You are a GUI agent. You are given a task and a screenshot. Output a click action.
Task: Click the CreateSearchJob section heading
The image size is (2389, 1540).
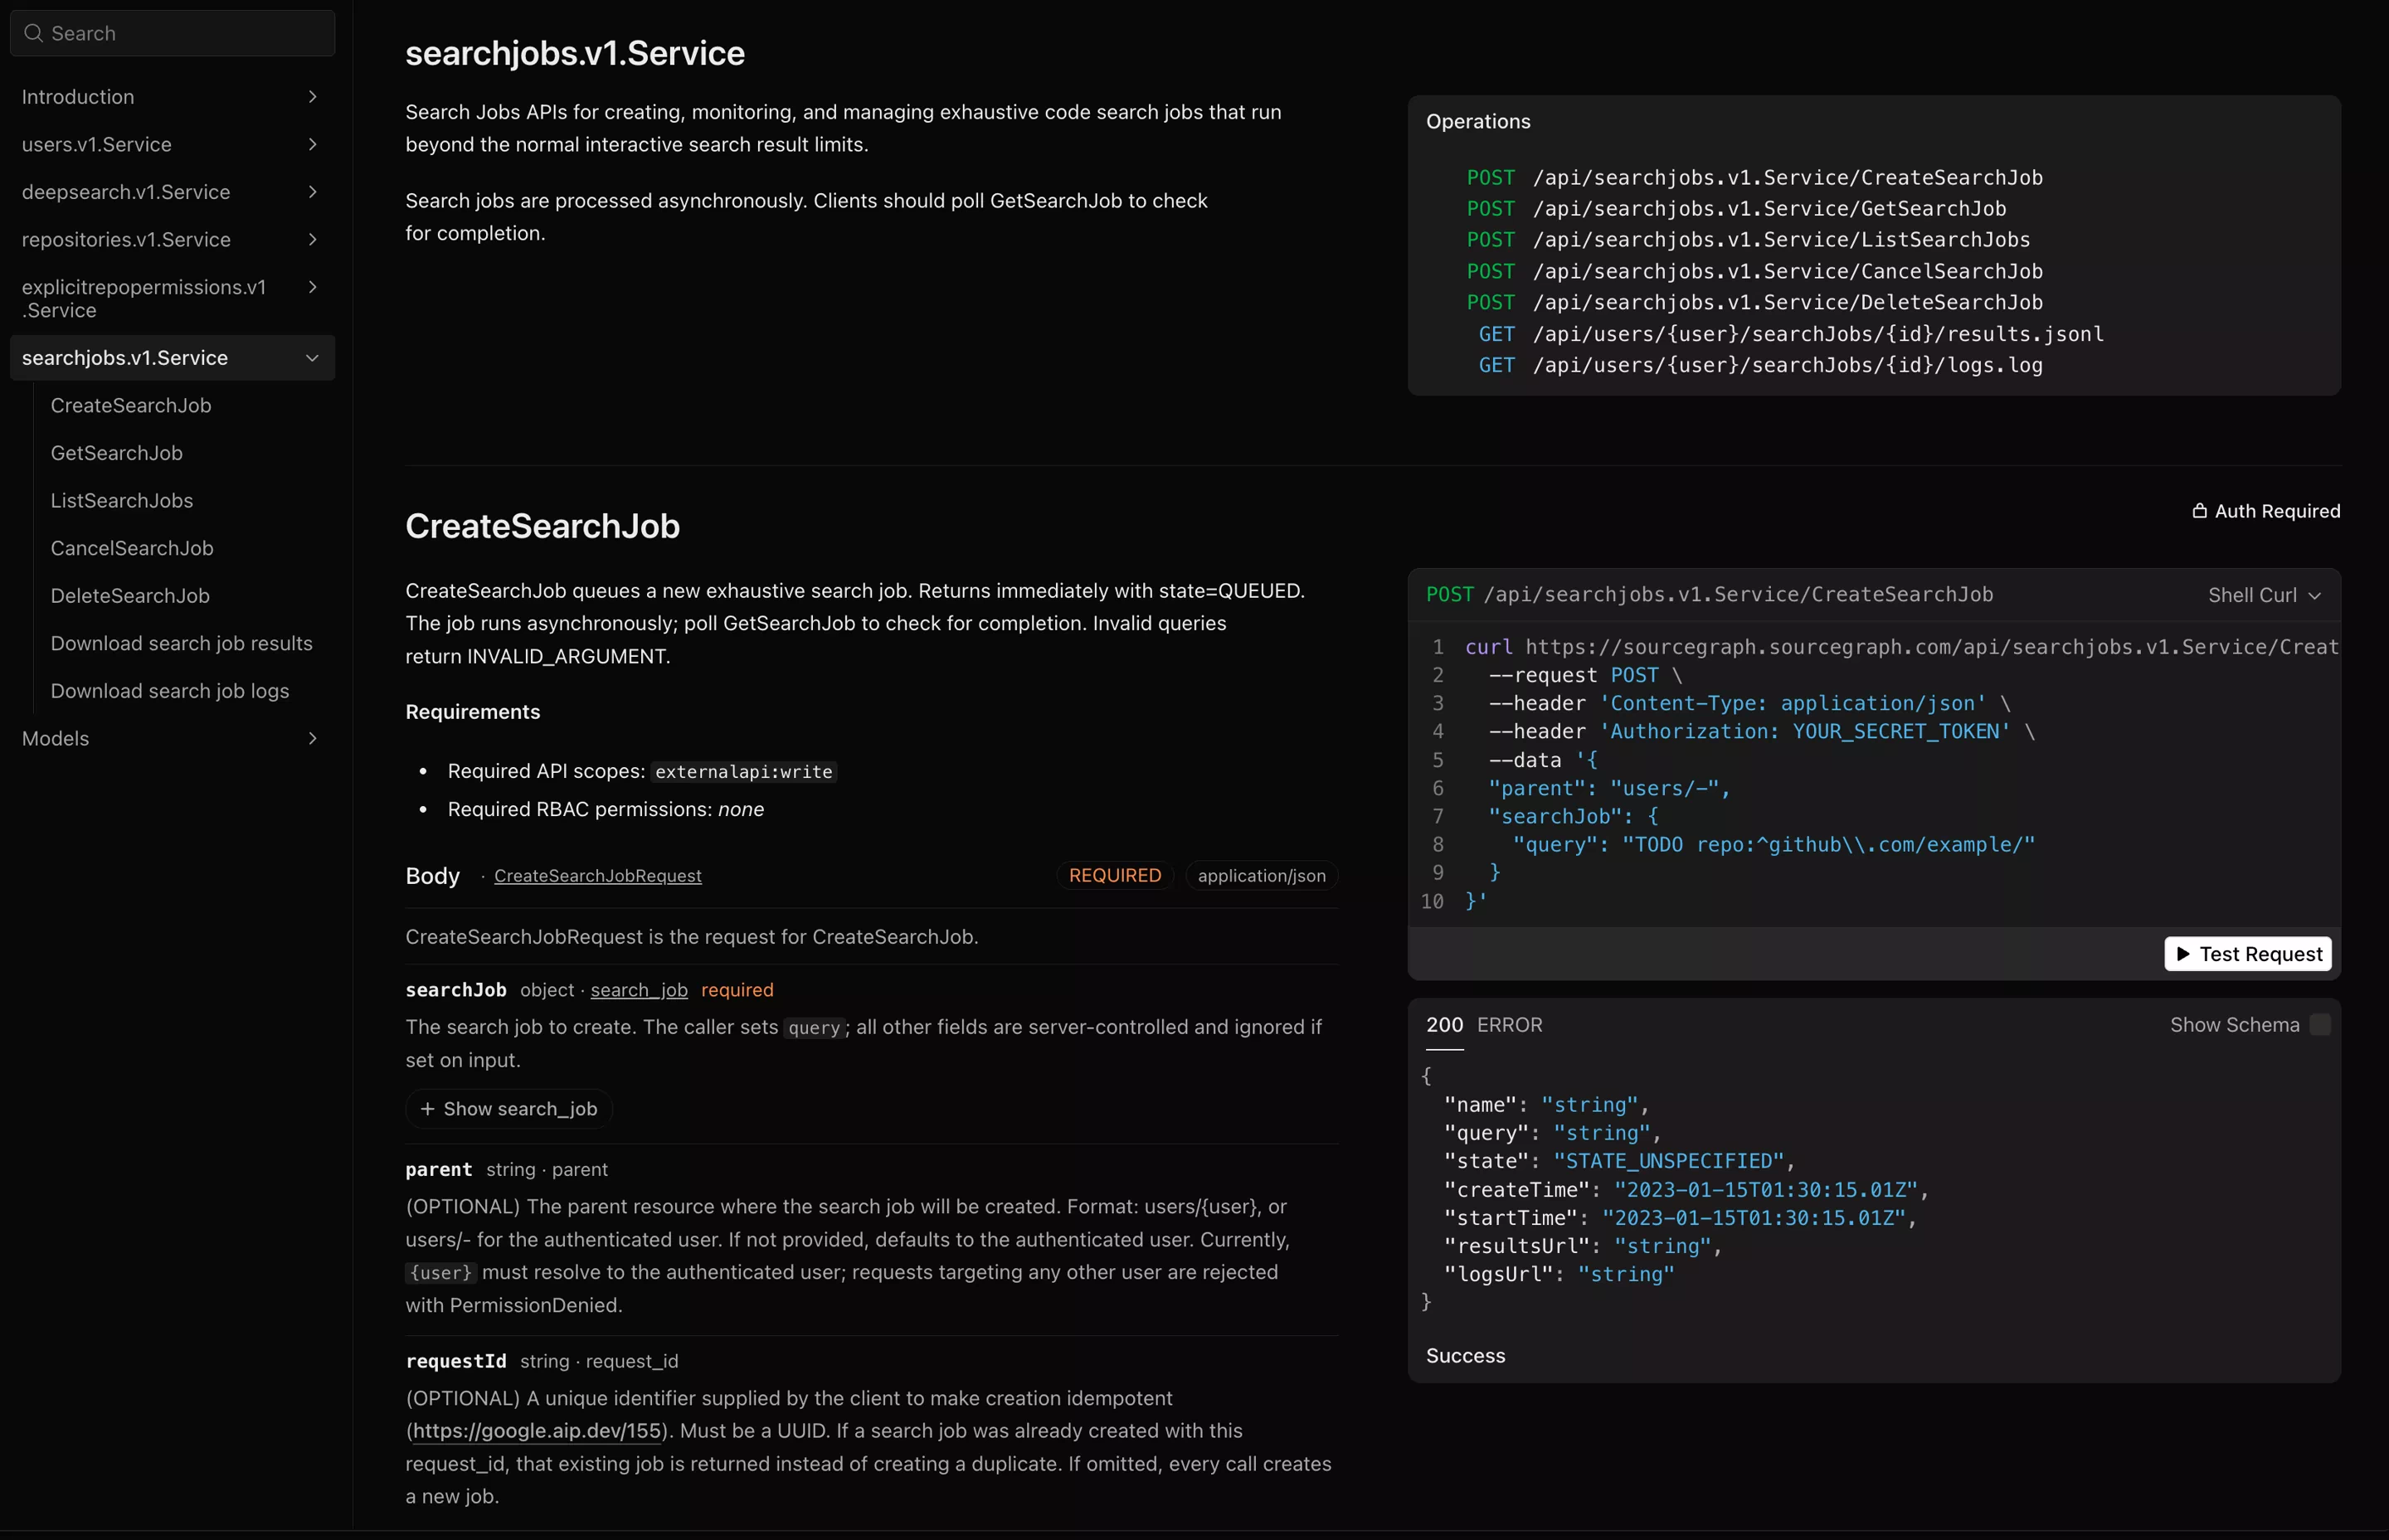point(542,526)
